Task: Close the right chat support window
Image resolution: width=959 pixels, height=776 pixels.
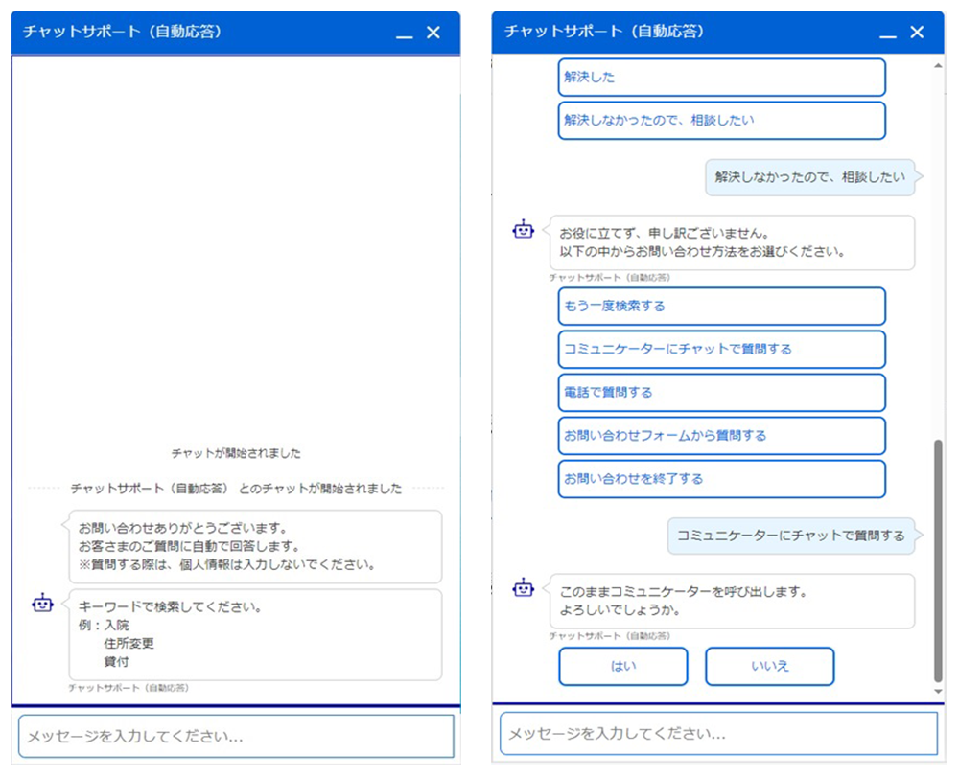Action: click(x=917, y=33)
